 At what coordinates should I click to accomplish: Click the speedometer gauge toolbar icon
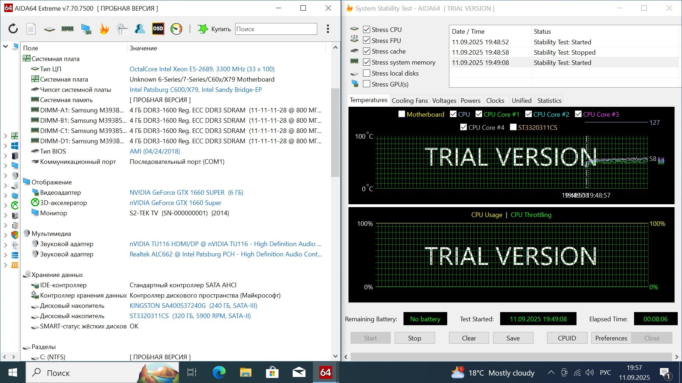click(x=176, y=29)
